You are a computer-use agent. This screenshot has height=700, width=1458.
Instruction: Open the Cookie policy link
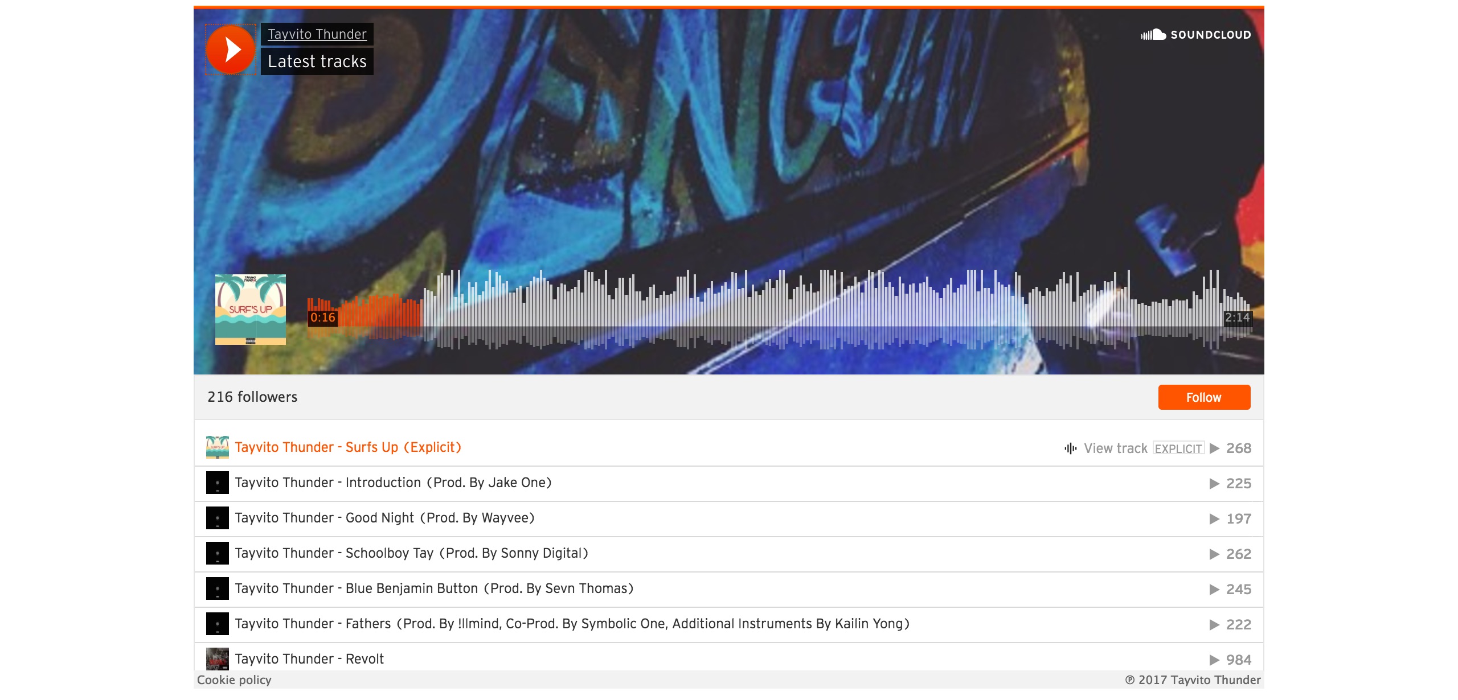234,680
